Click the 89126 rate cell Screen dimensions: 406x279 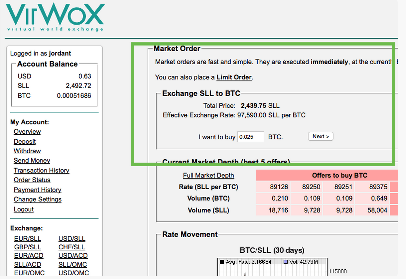pyautogui.click(x=273, y=187)
